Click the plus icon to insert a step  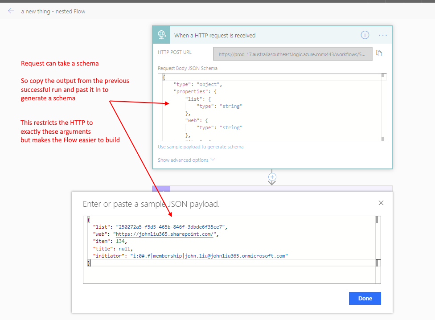coord(272,177)
